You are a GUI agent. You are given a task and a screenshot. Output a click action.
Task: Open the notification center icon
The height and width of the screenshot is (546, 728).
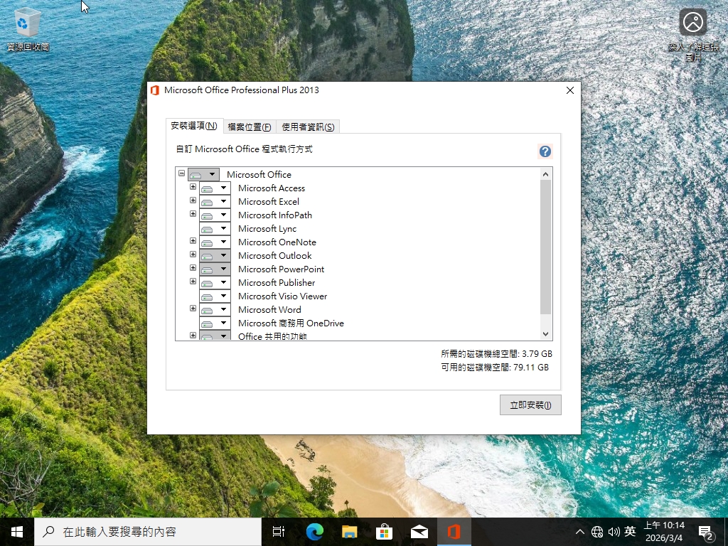[706, 532]
